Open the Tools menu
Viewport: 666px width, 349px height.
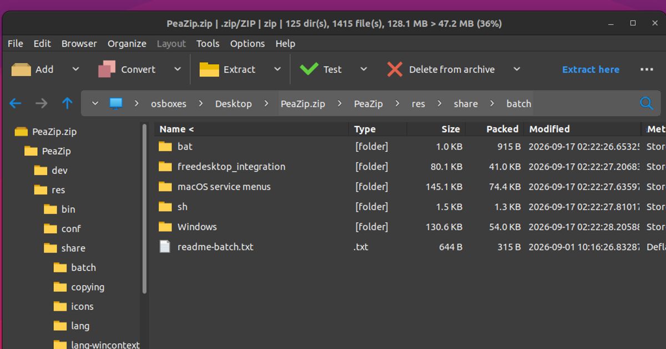208,43
